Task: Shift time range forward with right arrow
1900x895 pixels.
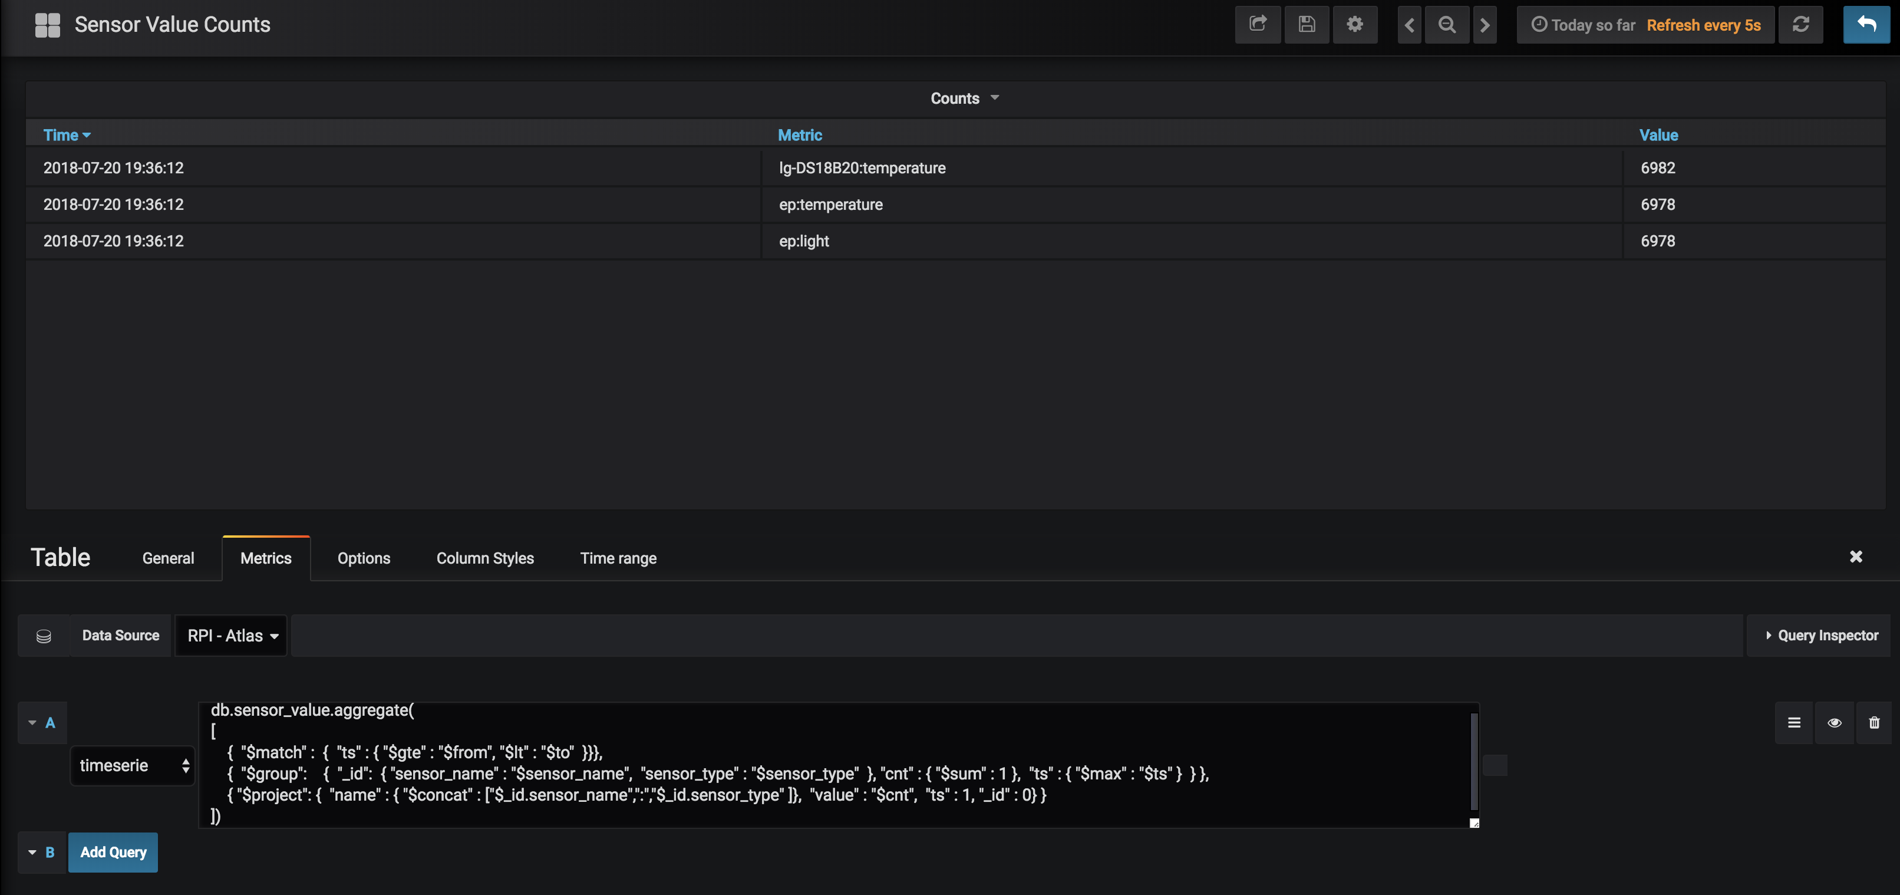Action: coord(1484,24)
